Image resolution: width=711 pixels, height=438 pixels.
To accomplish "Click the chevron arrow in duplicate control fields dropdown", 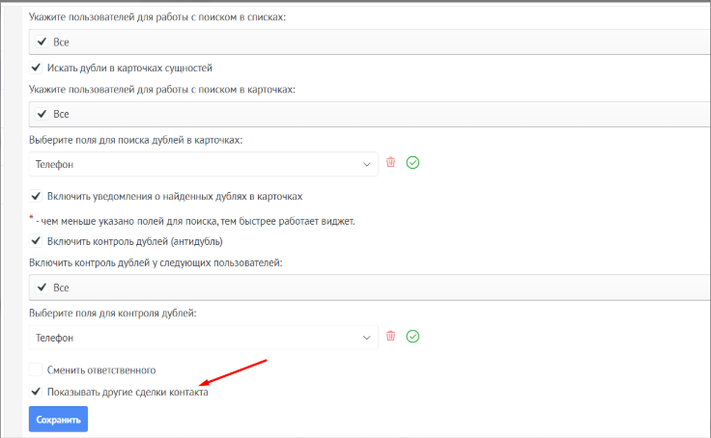I will 366,338.
